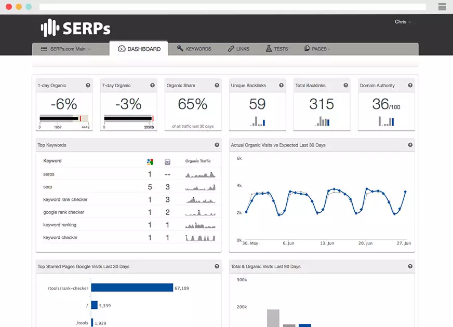Click the Google column icon in keywords table
The width and height of the screenshot is (453, 327).
(x=150, y=161)
